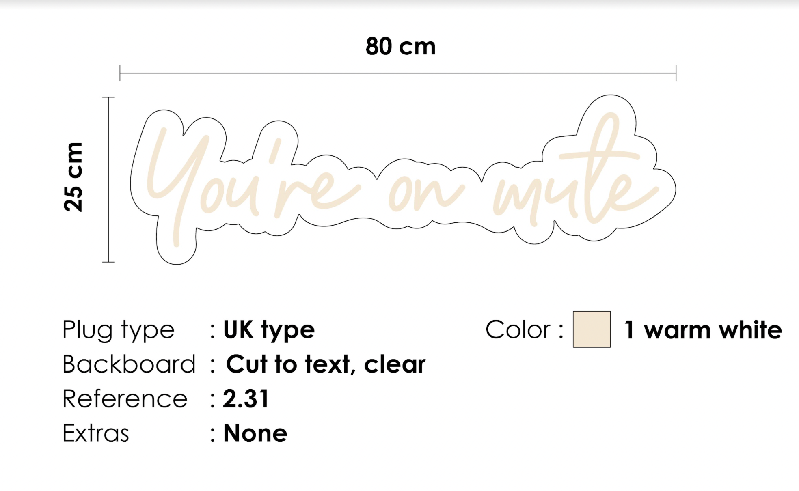This screenshot has height=491, width=799.
Task: Click the warm white color swatch
Action: tap(592, 329)
